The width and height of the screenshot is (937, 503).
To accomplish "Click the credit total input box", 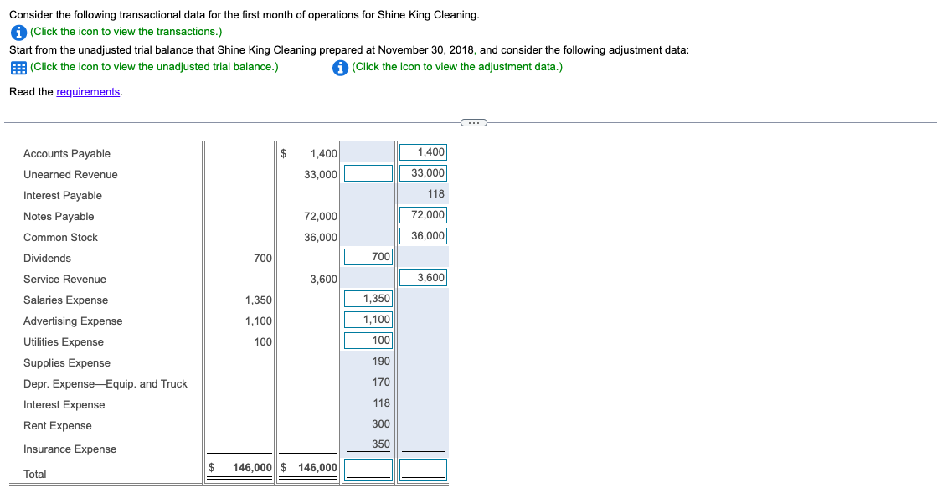I will (423, 471).
